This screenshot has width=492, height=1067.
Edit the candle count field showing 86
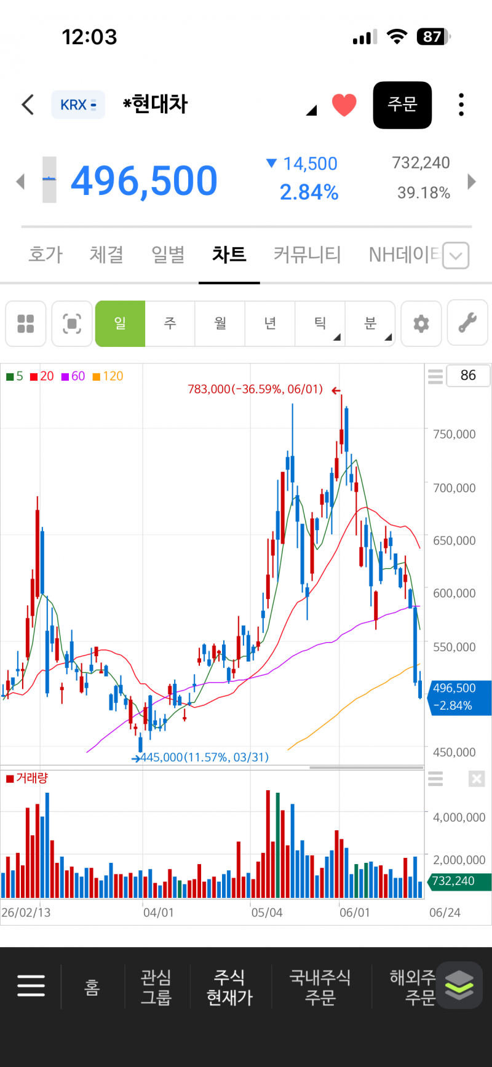coord(468,375)
